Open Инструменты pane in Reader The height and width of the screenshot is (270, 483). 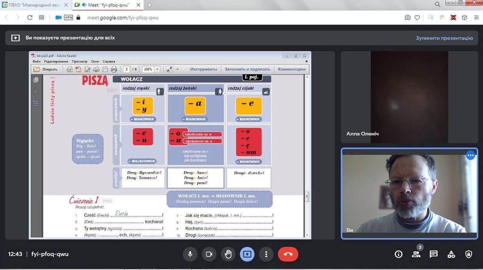point(204,69)
